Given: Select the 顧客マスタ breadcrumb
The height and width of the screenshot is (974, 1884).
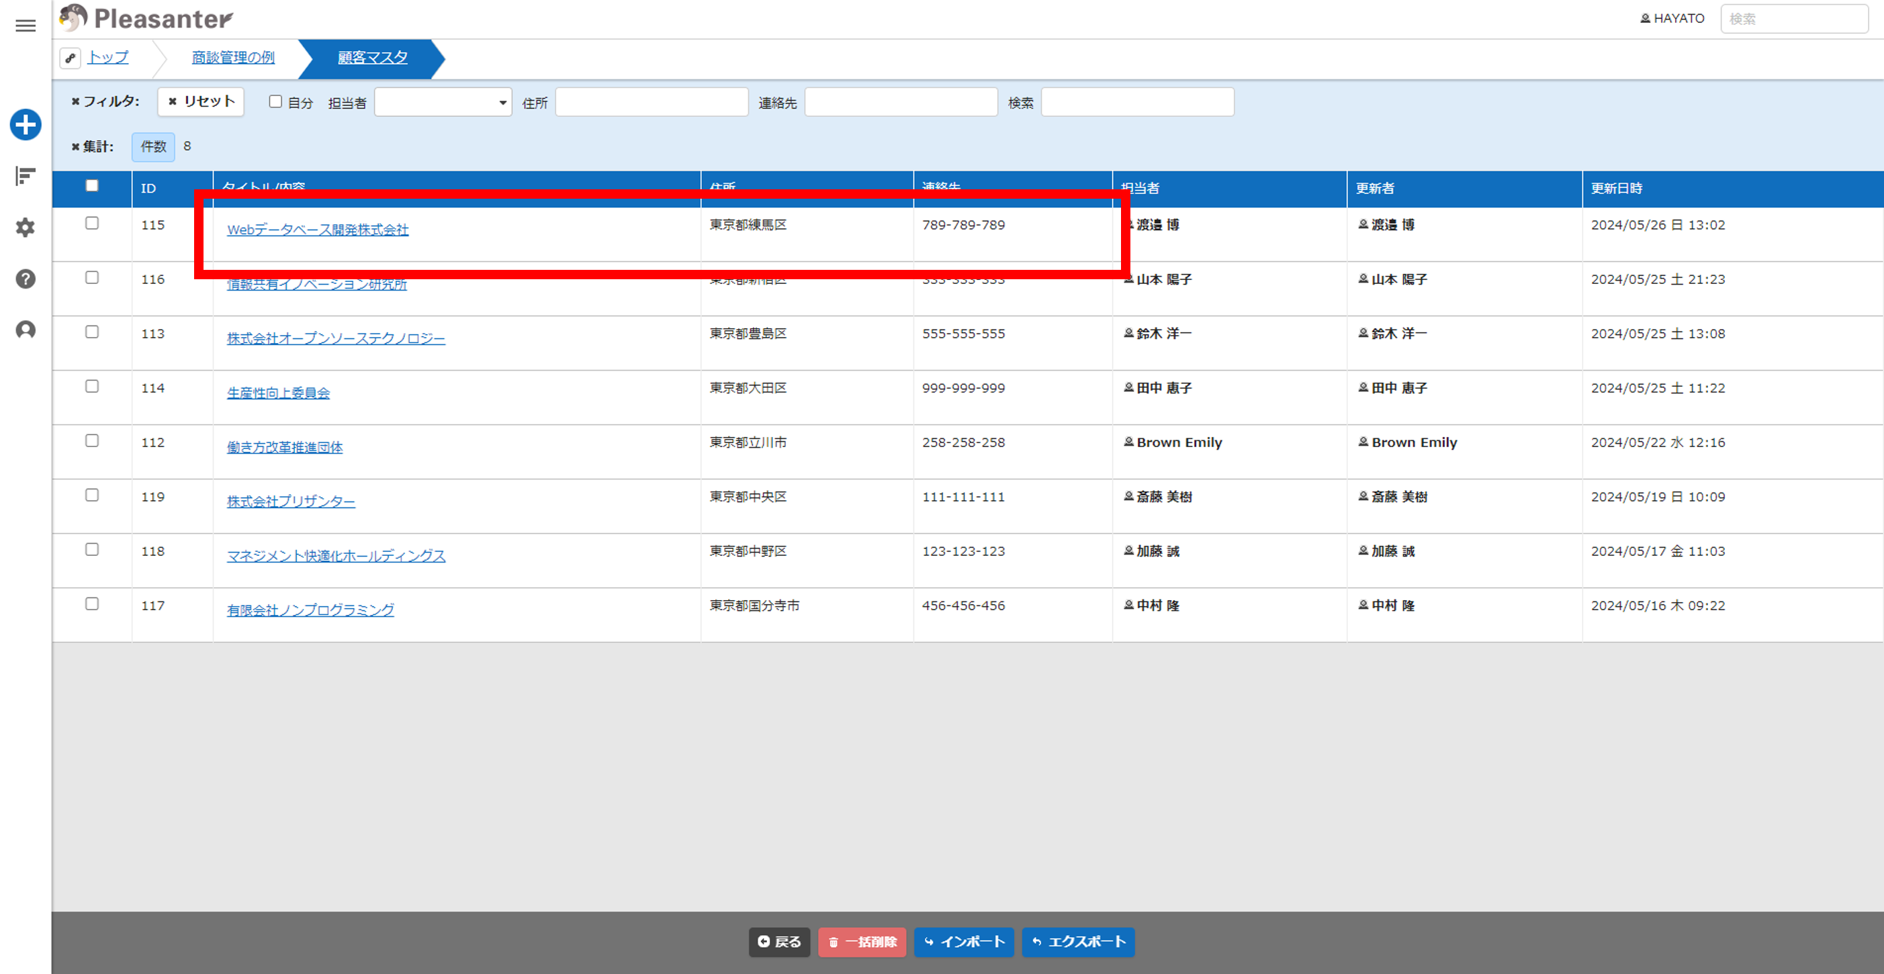Looking at the screenshot, I should pyautogui.click(x=372, y=57).
